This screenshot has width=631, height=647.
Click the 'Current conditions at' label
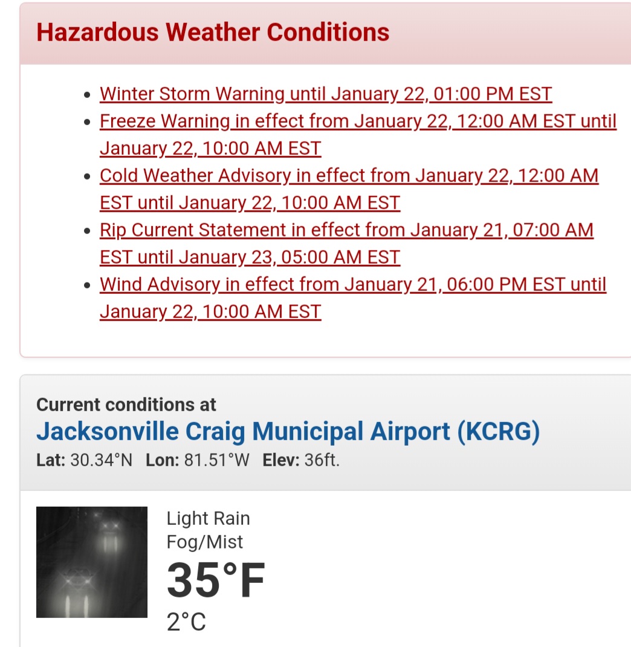tap(126, 405)
